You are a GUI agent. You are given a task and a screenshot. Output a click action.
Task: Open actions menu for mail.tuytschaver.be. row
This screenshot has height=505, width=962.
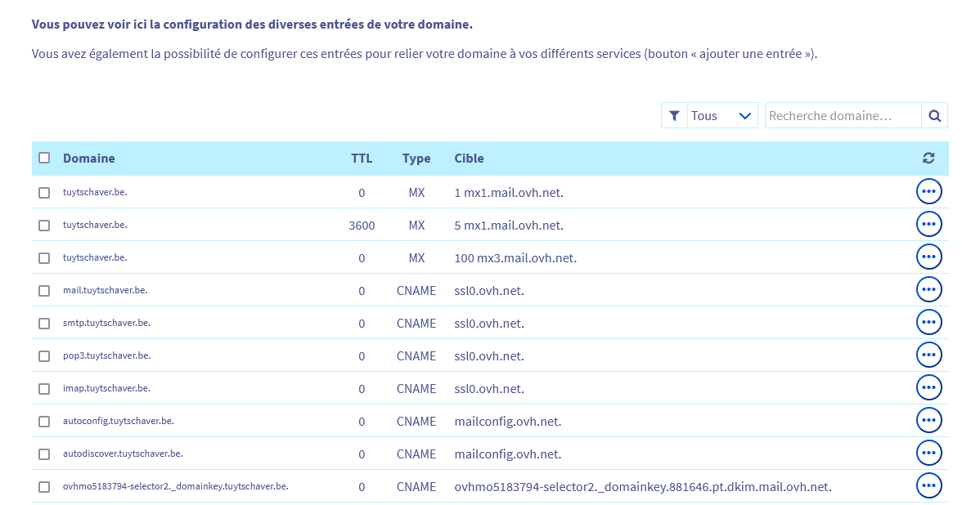(928, 290)
